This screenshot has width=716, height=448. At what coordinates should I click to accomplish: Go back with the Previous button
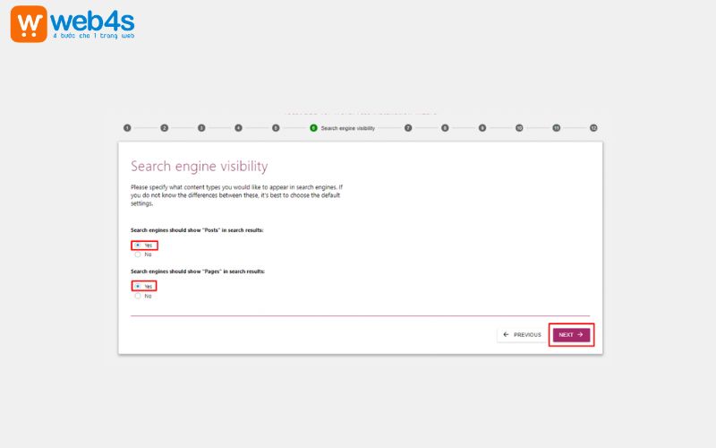522,334
